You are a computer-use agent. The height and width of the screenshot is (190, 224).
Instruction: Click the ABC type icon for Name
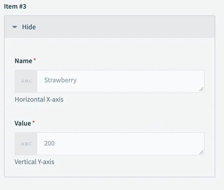(26, 81)
